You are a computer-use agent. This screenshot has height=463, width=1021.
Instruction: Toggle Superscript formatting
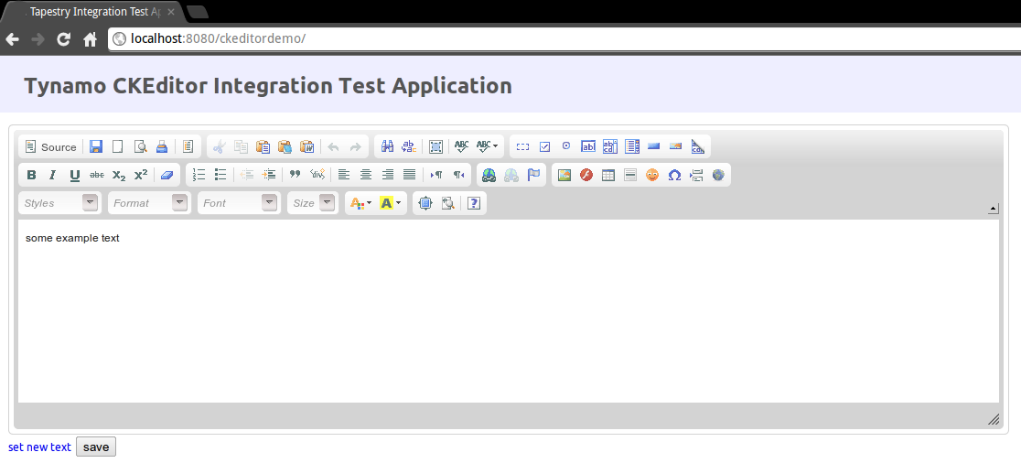141,175
